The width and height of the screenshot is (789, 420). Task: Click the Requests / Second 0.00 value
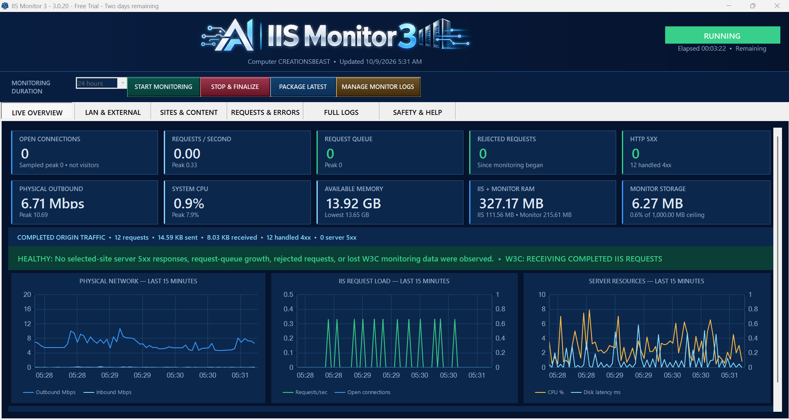pos(187,154)
